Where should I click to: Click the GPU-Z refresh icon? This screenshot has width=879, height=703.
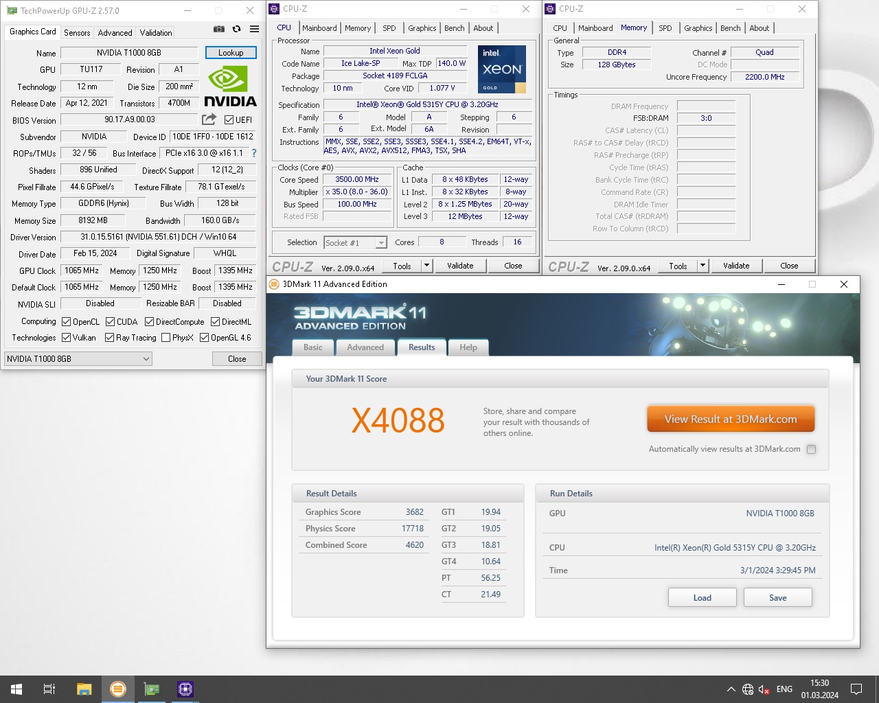point(237,29)
